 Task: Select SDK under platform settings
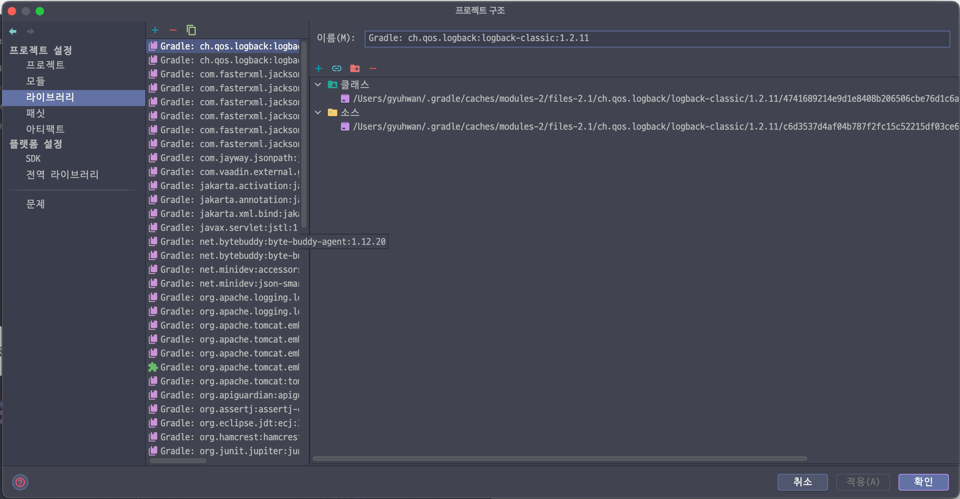[x=33, y=159]
